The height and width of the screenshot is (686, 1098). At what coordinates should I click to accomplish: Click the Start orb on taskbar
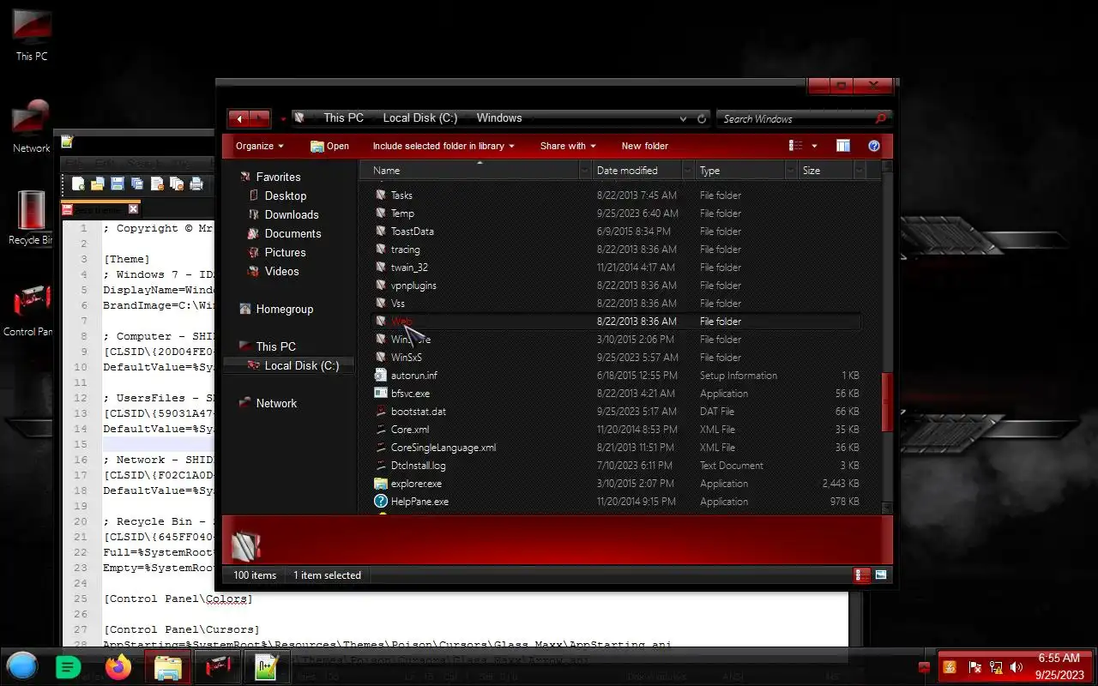(x=22, y=666)
